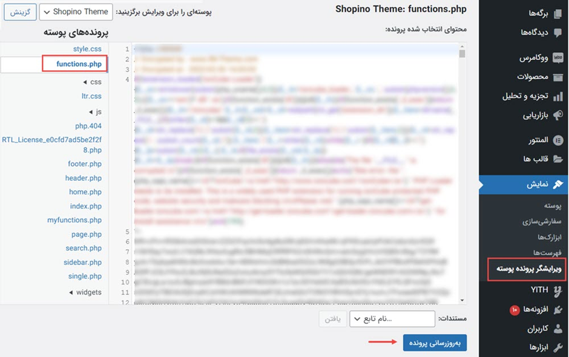This screenshot has height=357, width=569.
Task: Open functions.php in the theme files
Action: click(79, 64)
